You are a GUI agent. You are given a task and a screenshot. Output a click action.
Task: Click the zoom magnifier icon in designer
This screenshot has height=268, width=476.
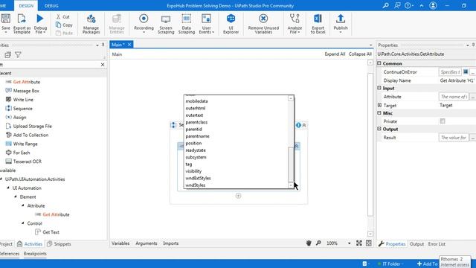pos(318,243)
